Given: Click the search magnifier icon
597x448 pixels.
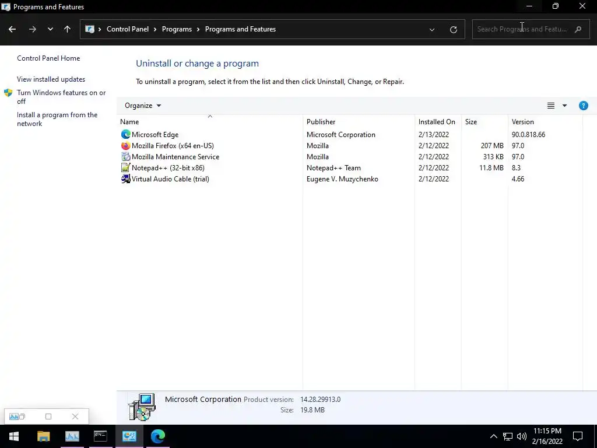Looking at the screenshot, I should (x=578, y=29).
